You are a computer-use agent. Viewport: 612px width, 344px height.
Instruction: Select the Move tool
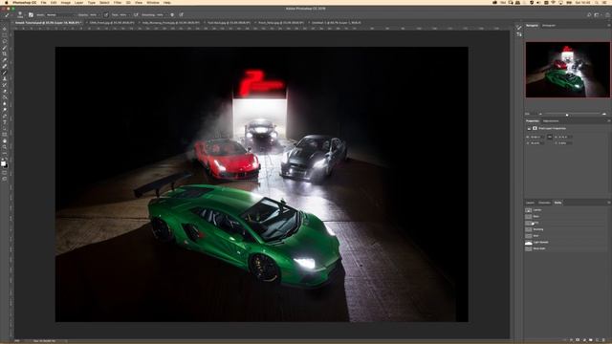(5, 29)
